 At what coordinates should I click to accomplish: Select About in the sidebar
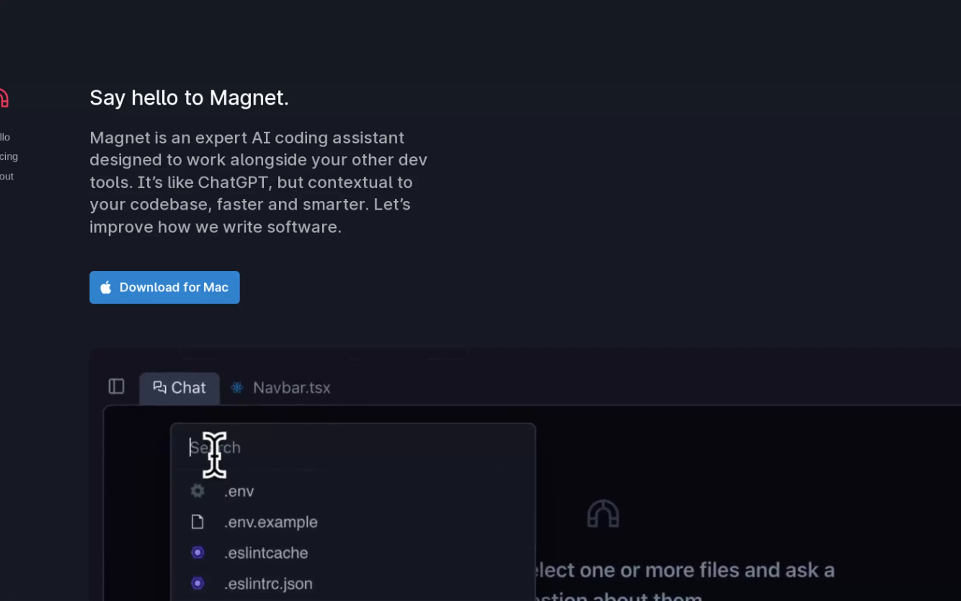[x=6, y=176]
